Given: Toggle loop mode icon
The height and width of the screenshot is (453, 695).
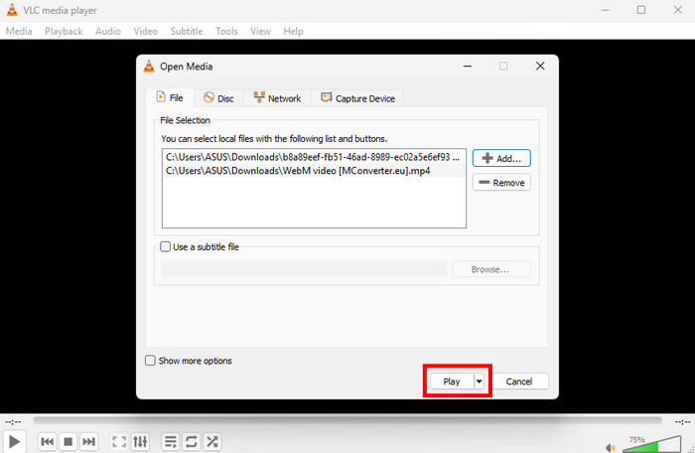Looking at the screenshot, I should [x=191, y=441].
